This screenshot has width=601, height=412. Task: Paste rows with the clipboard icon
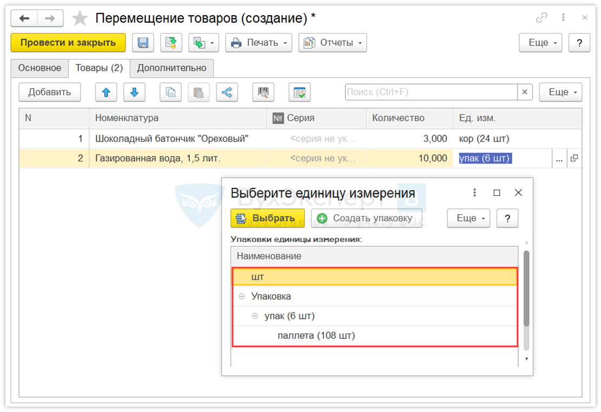(199, 92)
